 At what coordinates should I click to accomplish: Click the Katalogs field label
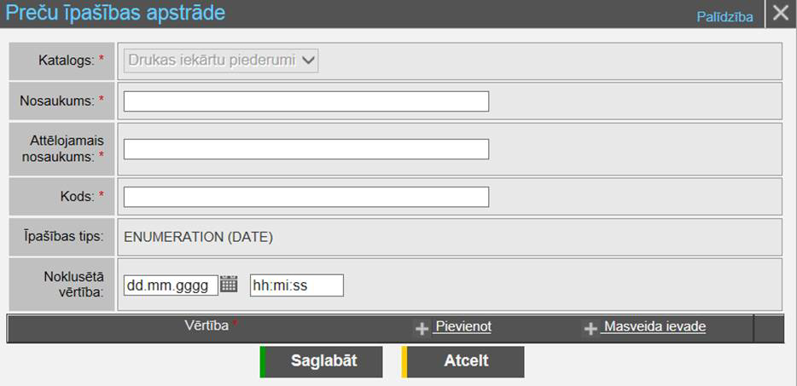coord(67,60)
